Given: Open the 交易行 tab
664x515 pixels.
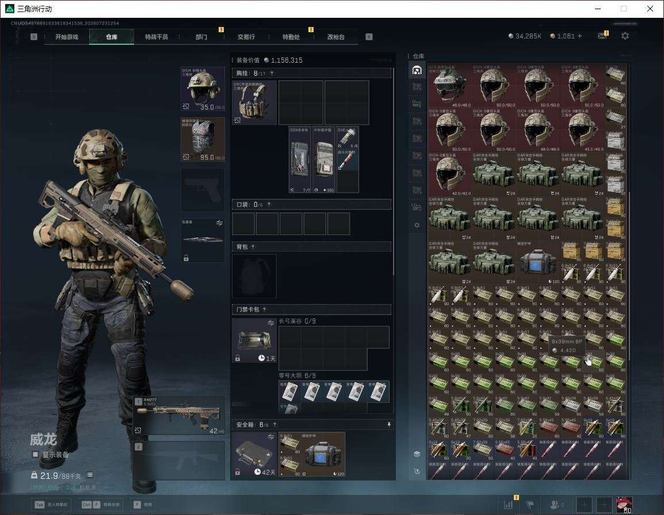Looking at the screenshot, I should click(246, 37).
